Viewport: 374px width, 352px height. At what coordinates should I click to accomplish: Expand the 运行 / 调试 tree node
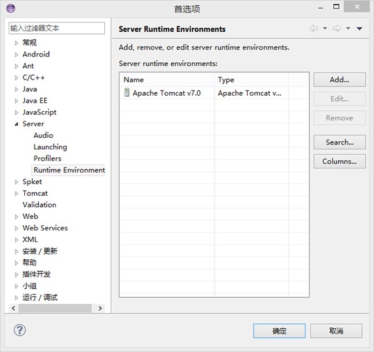(16, 298)
